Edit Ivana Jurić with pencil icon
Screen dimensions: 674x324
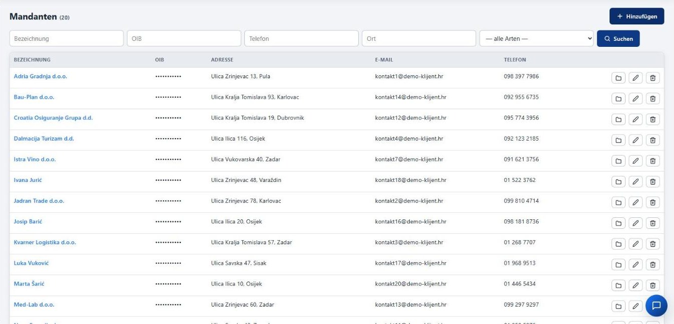pyautogui.click(x=636, y=182)
